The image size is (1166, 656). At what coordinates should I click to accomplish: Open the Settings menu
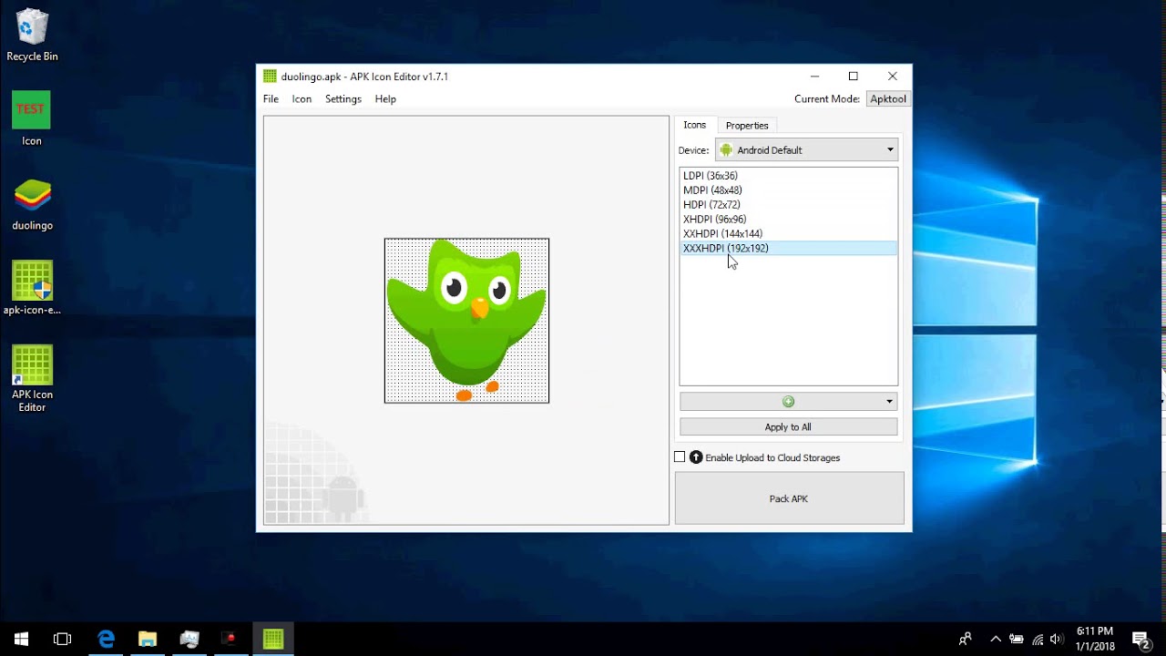tap(343, 98)
